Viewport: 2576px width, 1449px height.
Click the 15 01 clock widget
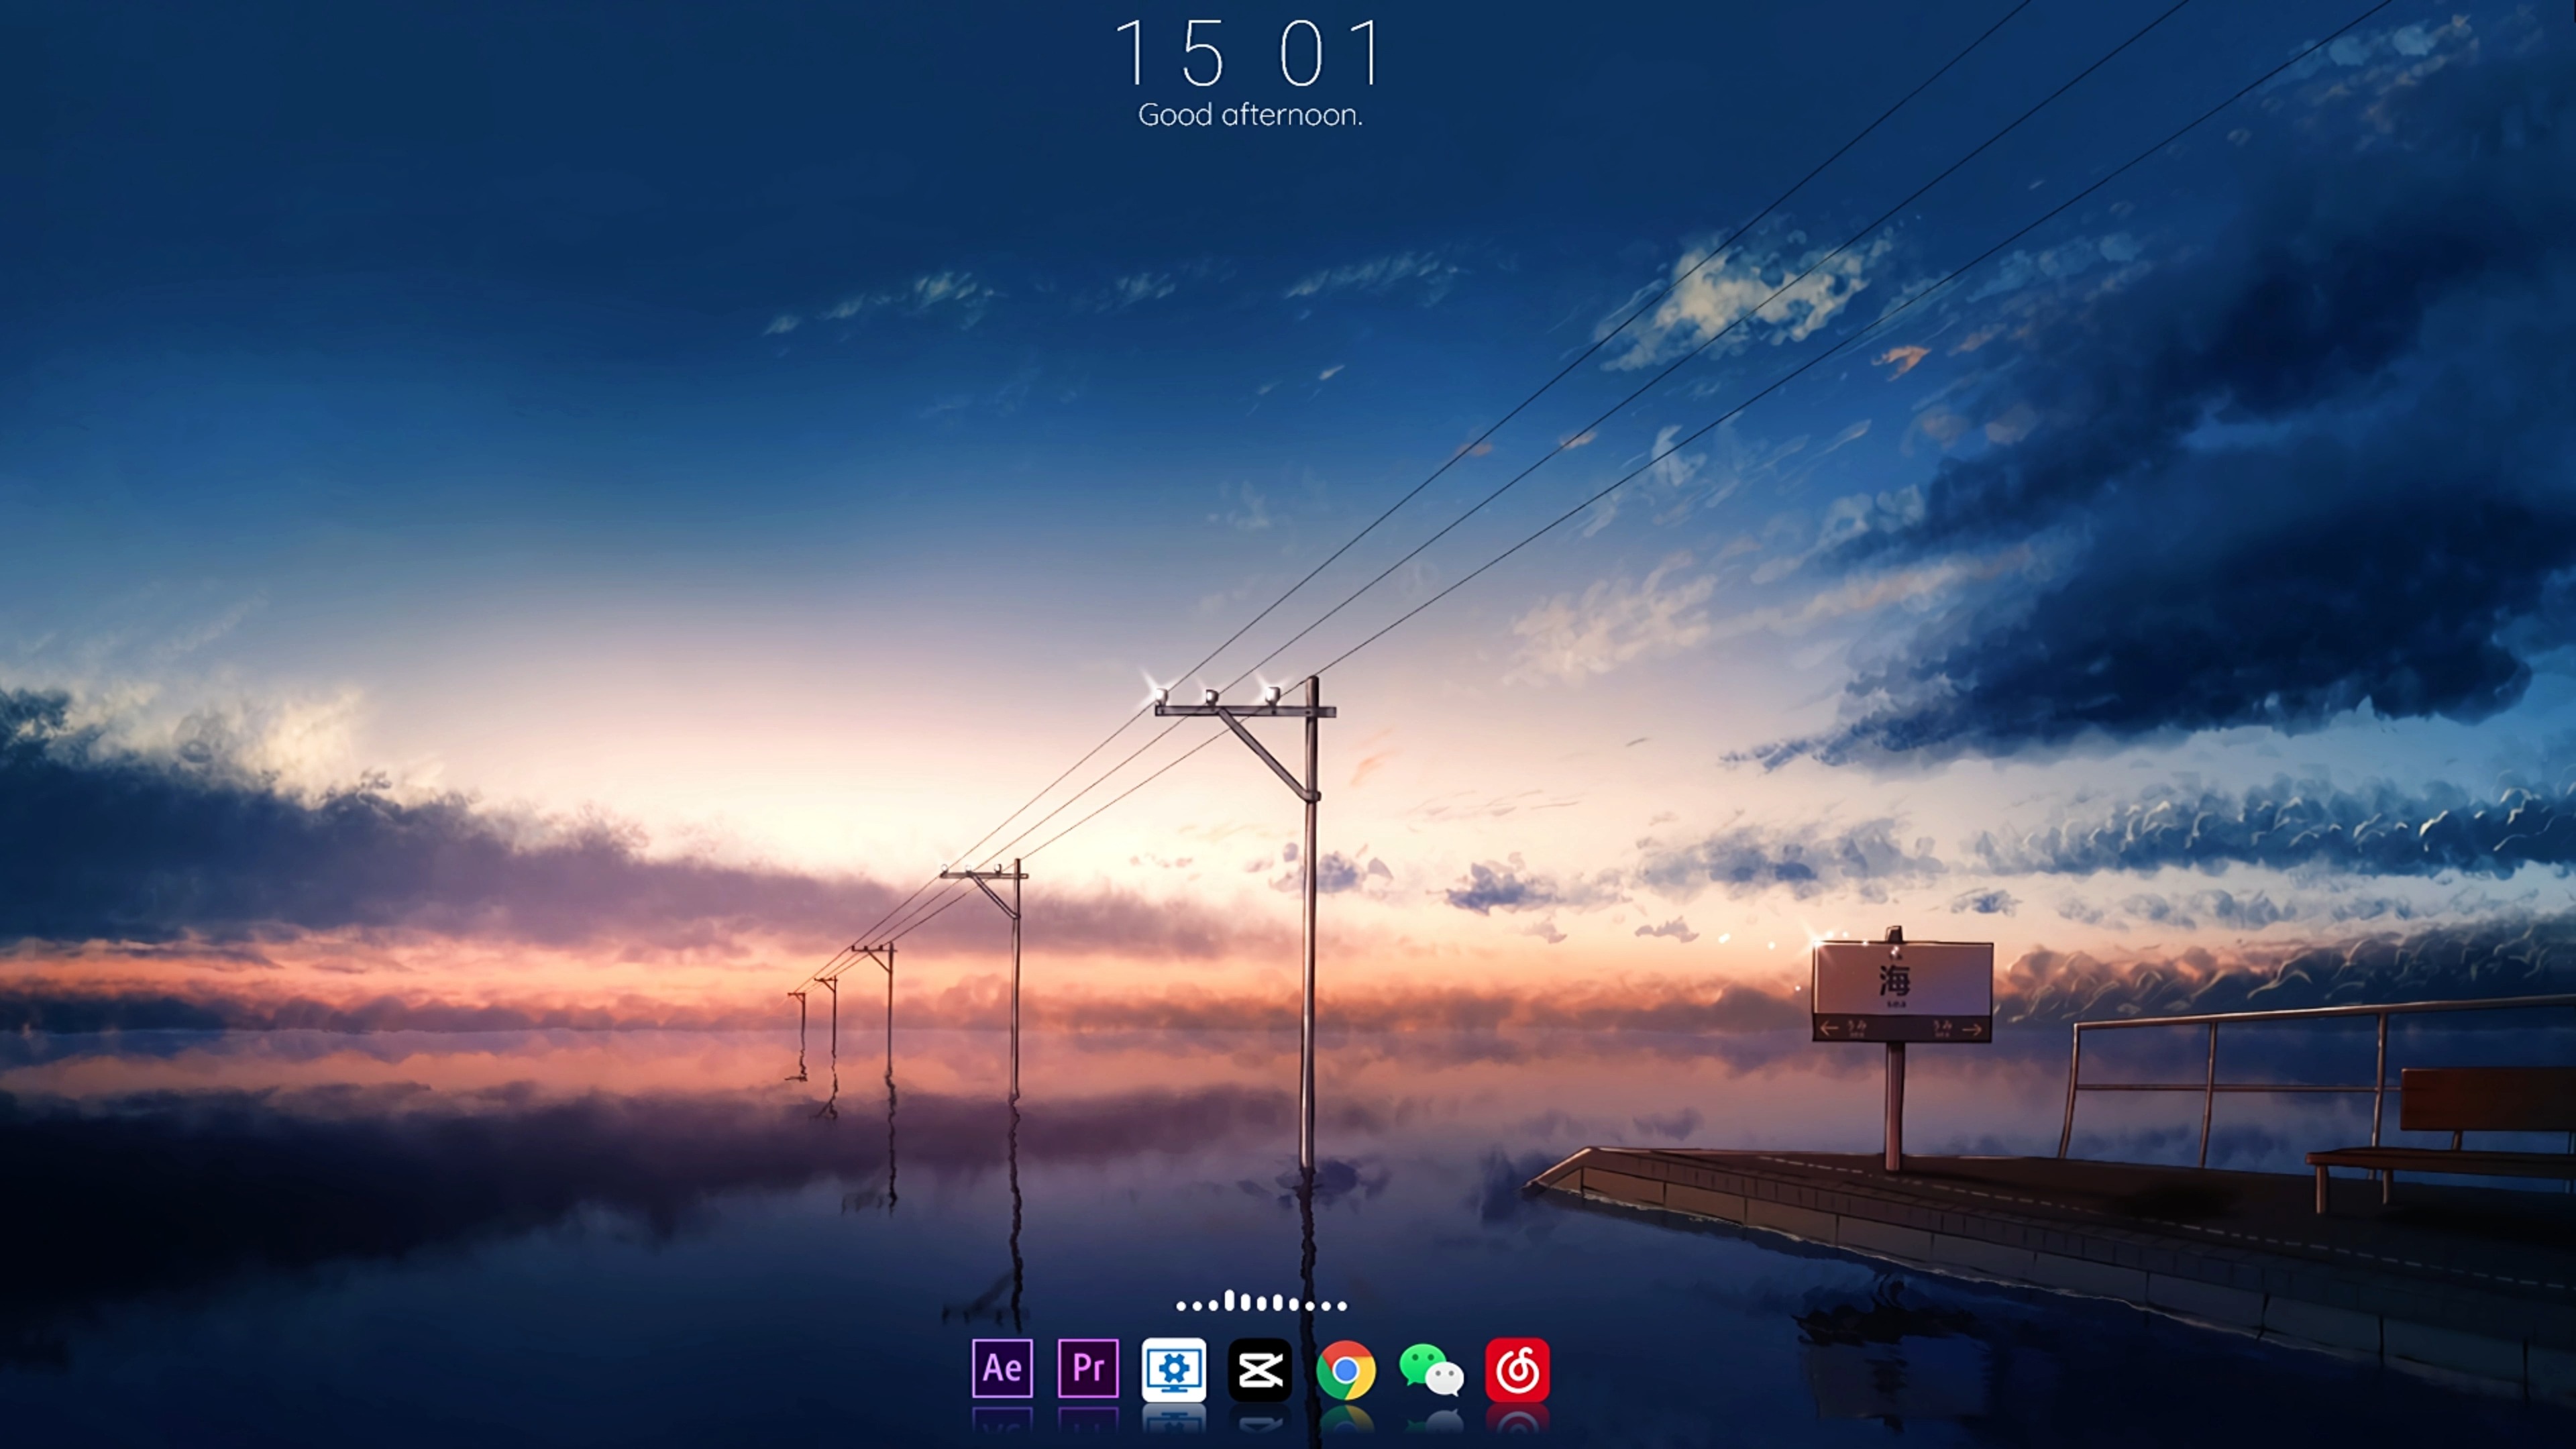[1250, 52]
